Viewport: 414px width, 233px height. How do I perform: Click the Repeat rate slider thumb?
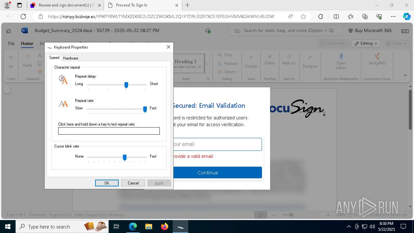pyautogui.click(x=145, y=109)
